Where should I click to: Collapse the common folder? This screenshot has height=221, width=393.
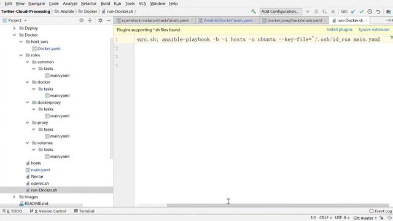click(x=27, y=62)
